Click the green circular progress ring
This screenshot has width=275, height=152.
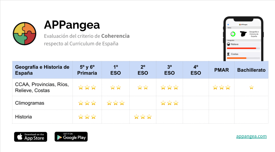233,34
